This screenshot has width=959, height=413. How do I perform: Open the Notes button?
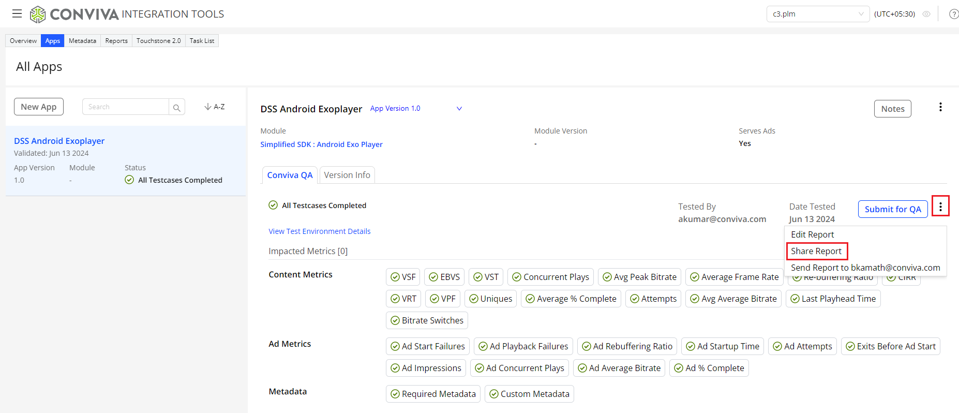pos(893,109)
